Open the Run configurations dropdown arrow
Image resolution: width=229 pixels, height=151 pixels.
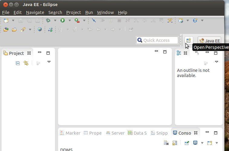[x=70, y=21]
